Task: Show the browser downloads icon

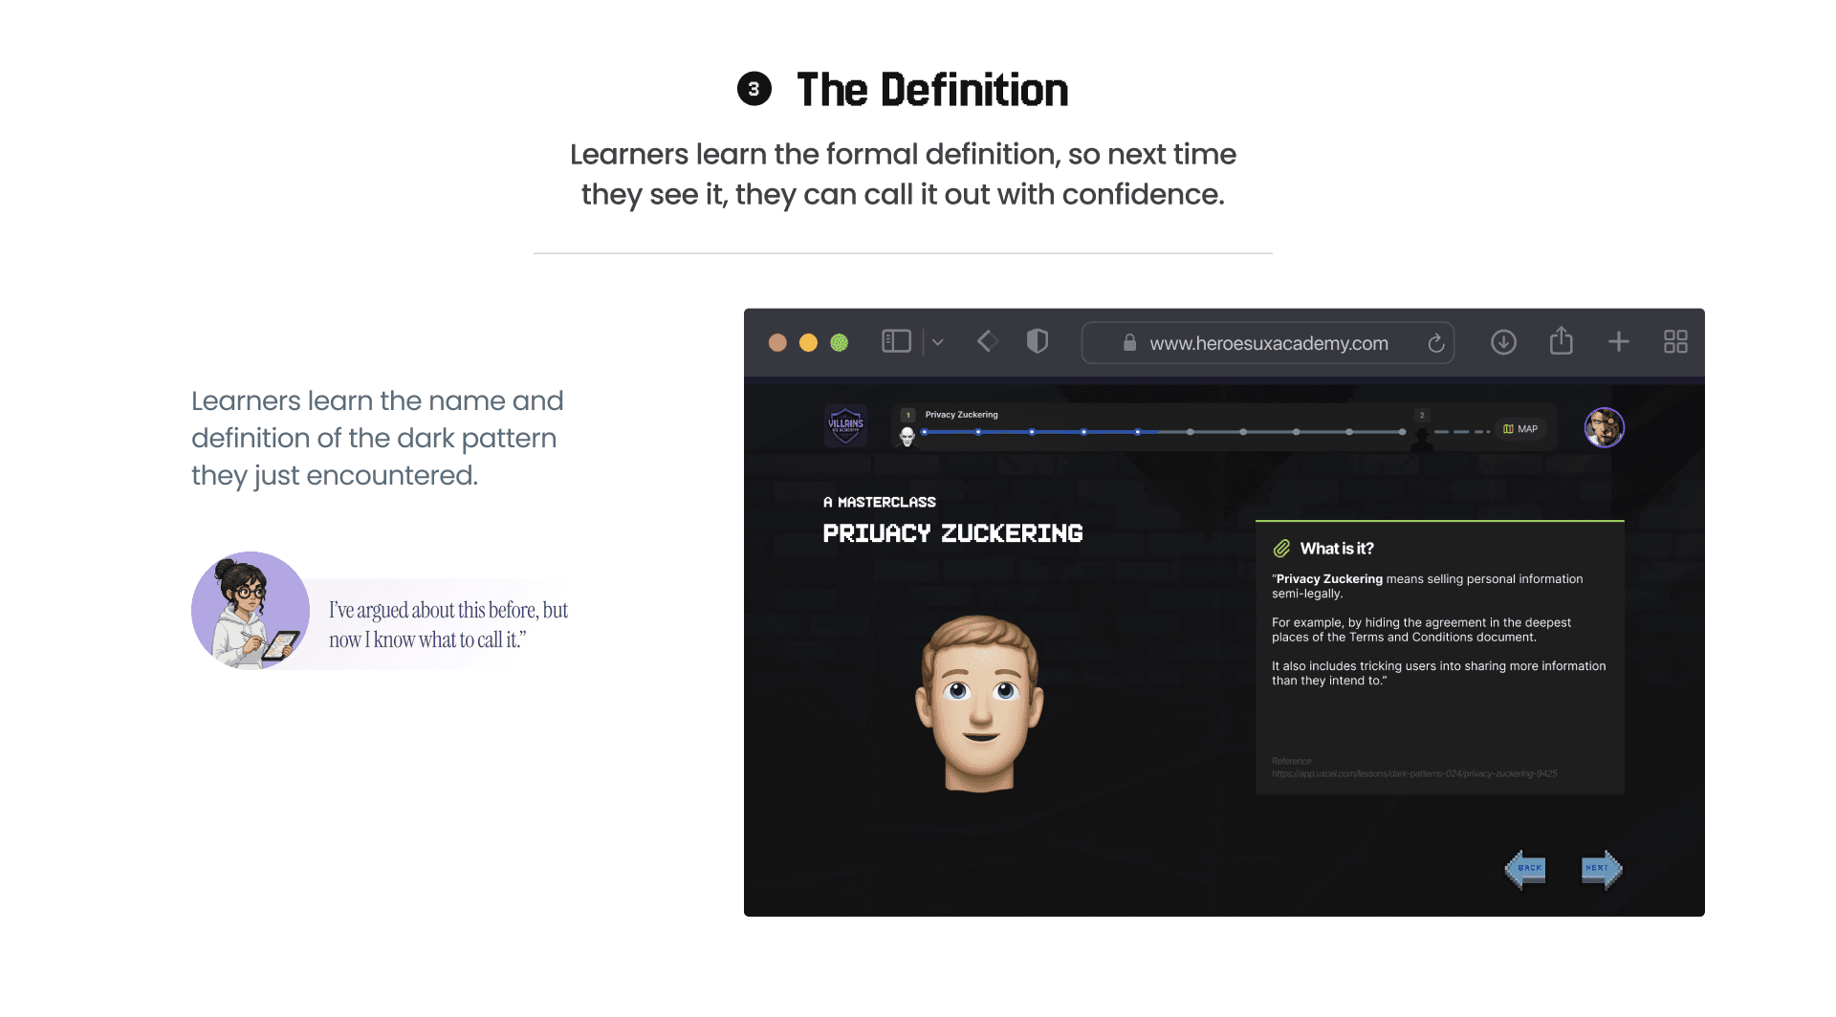Action: (1503, 342)
